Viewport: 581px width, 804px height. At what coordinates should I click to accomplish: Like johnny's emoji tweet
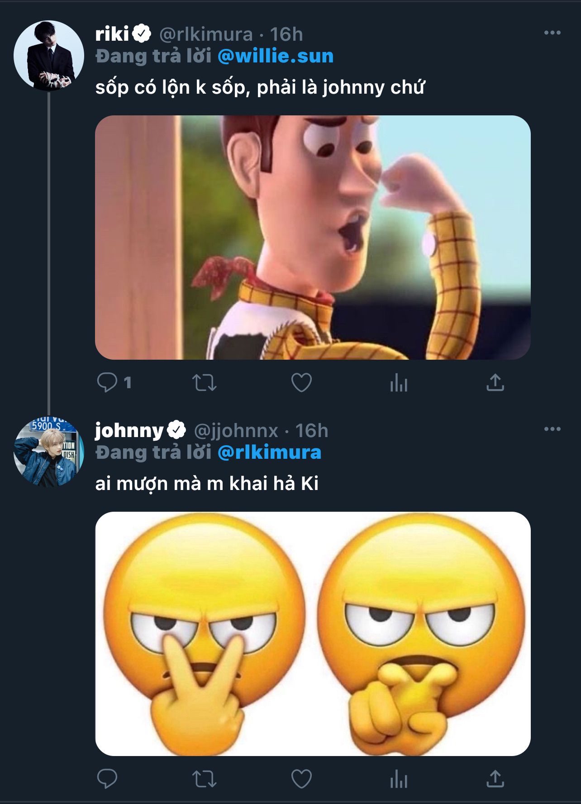[301, 779]
